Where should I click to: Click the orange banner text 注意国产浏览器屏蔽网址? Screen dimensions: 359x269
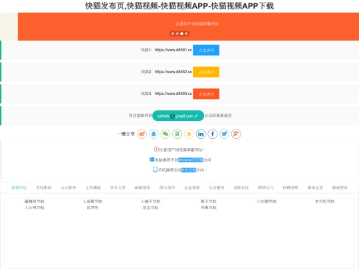tap(197, 24)
